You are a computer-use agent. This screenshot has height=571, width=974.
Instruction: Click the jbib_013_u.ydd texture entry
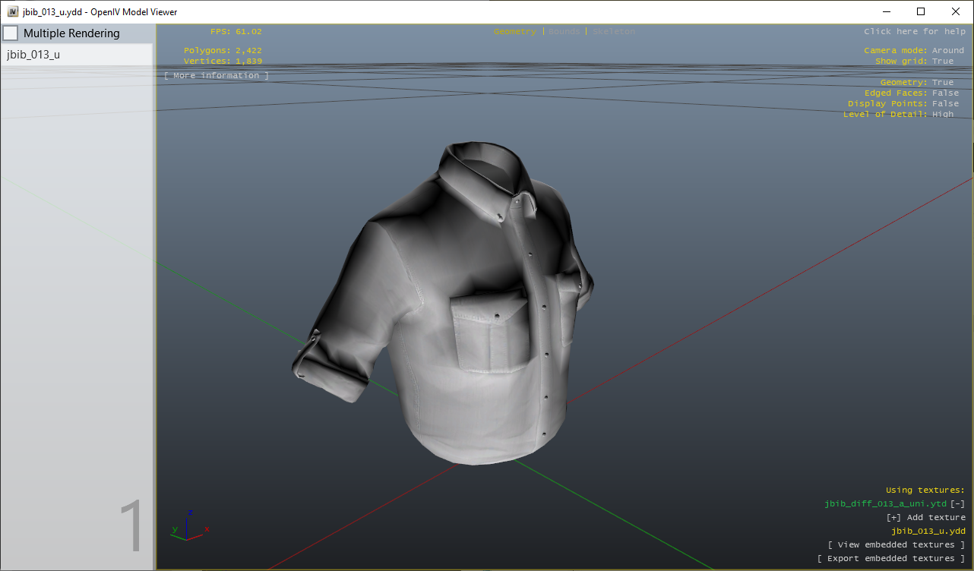click(x=928, y=531)
